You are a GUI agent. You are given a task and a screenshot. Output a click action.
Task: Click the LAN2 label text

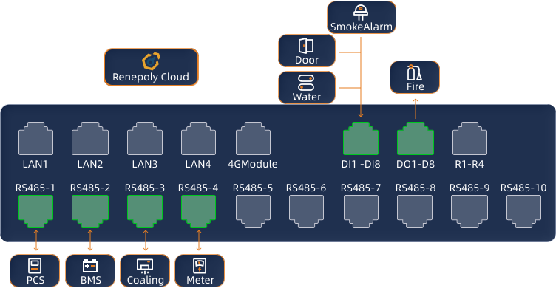tap(90, 165)
